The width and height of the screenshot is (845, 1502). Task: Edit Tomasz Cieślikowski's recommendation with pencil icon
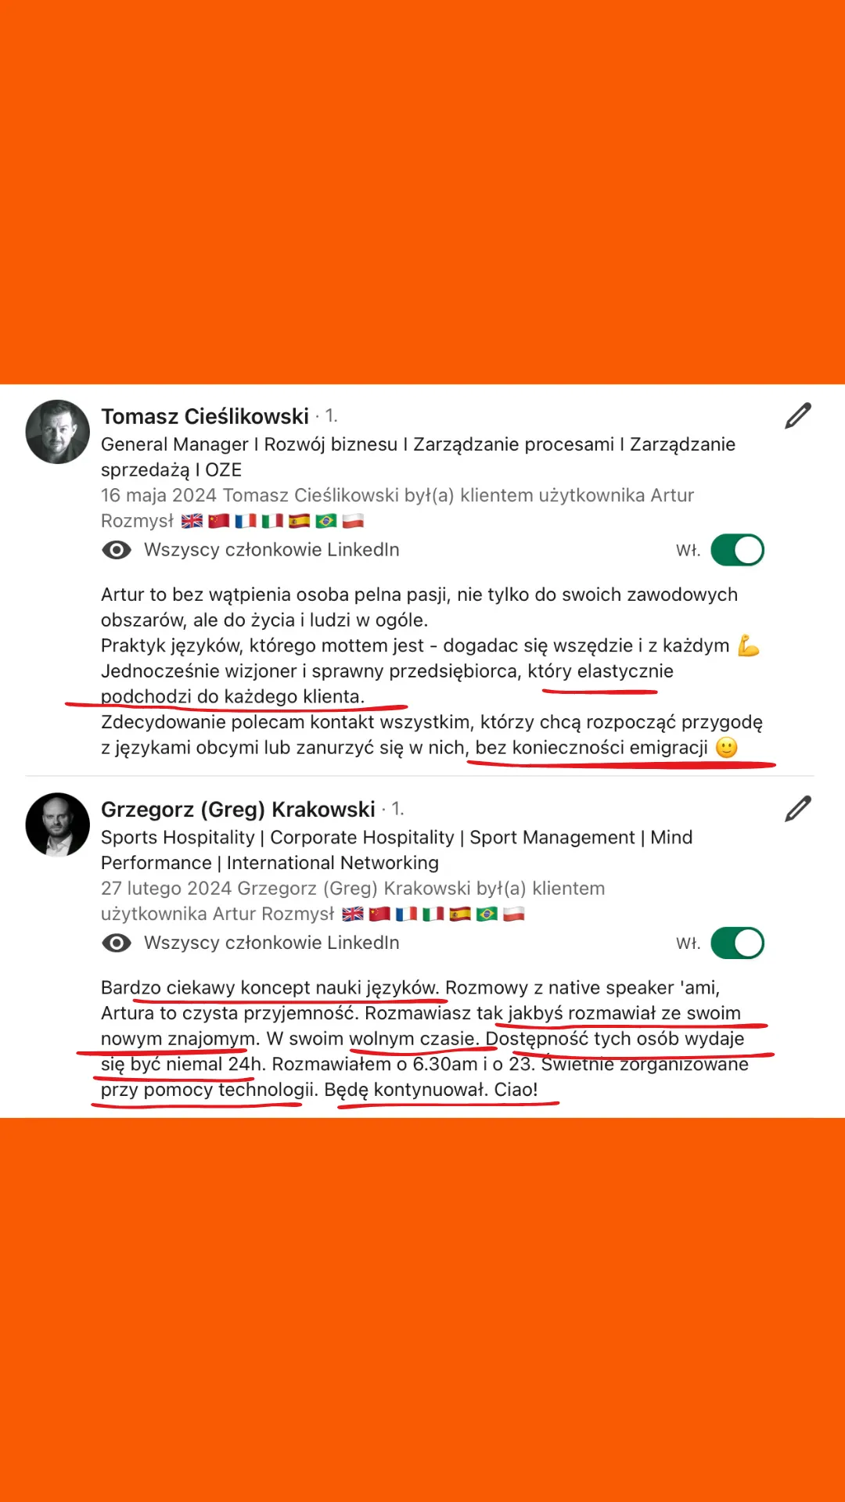click(798, 416)
